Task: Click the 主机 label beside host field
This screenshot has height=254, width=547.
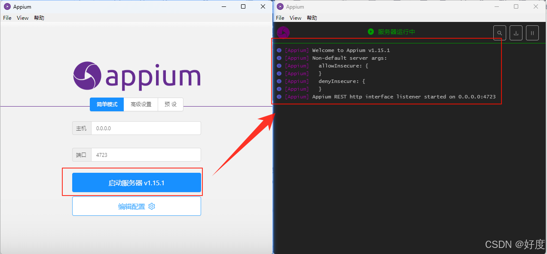Action: click(82, 128)
